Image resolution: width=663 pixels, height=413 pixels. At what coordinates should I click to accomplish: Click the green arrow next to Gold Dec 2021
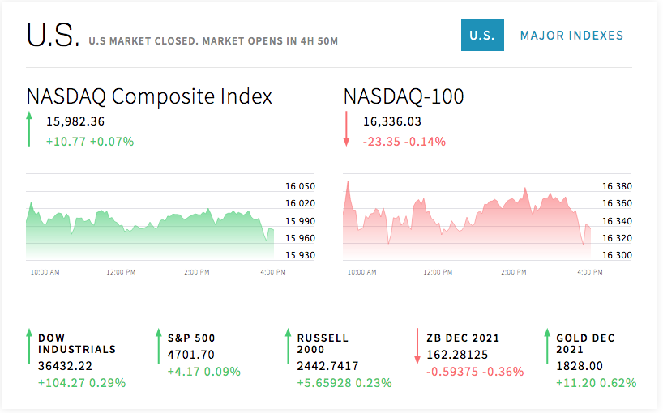pyautogui.click(x=547, y=347)
